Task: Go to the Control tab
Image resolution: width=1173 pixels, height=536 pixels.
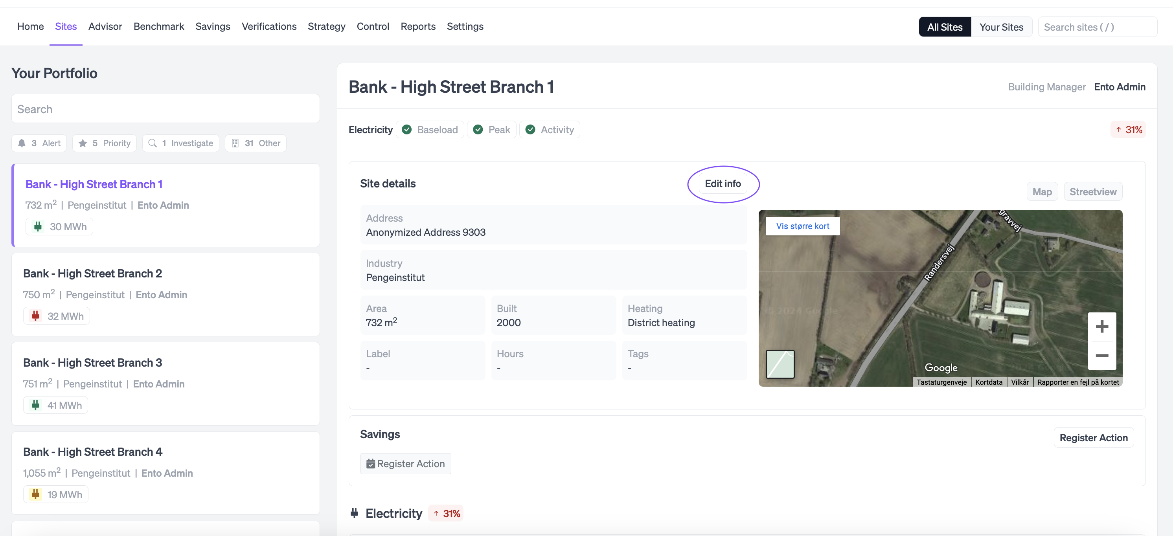Action: [x=373, y=26]
